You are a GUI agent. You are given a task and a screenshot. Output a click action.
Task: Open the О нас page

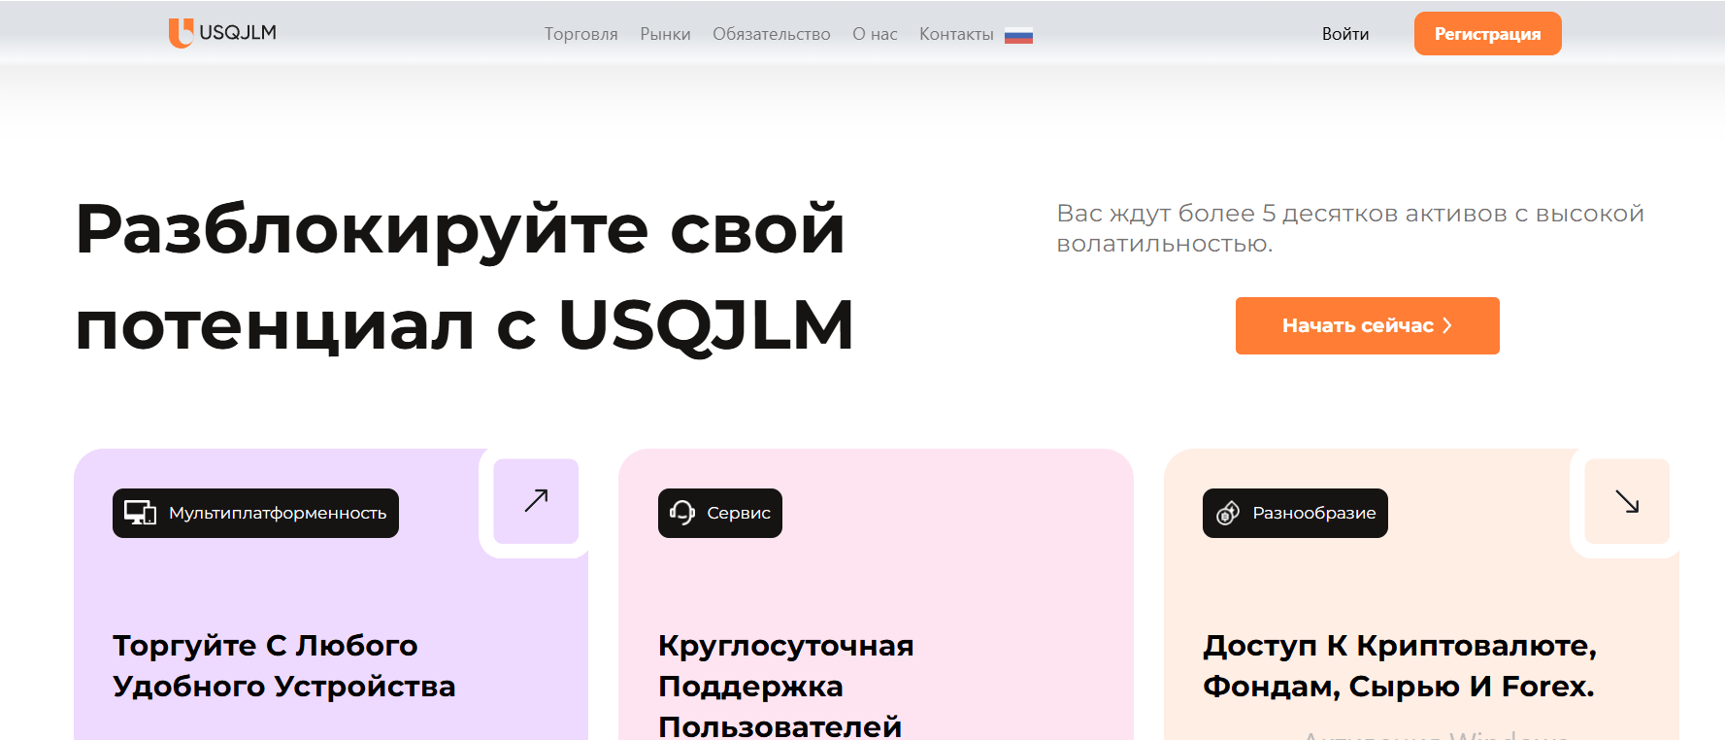click(x=875, y=34)
